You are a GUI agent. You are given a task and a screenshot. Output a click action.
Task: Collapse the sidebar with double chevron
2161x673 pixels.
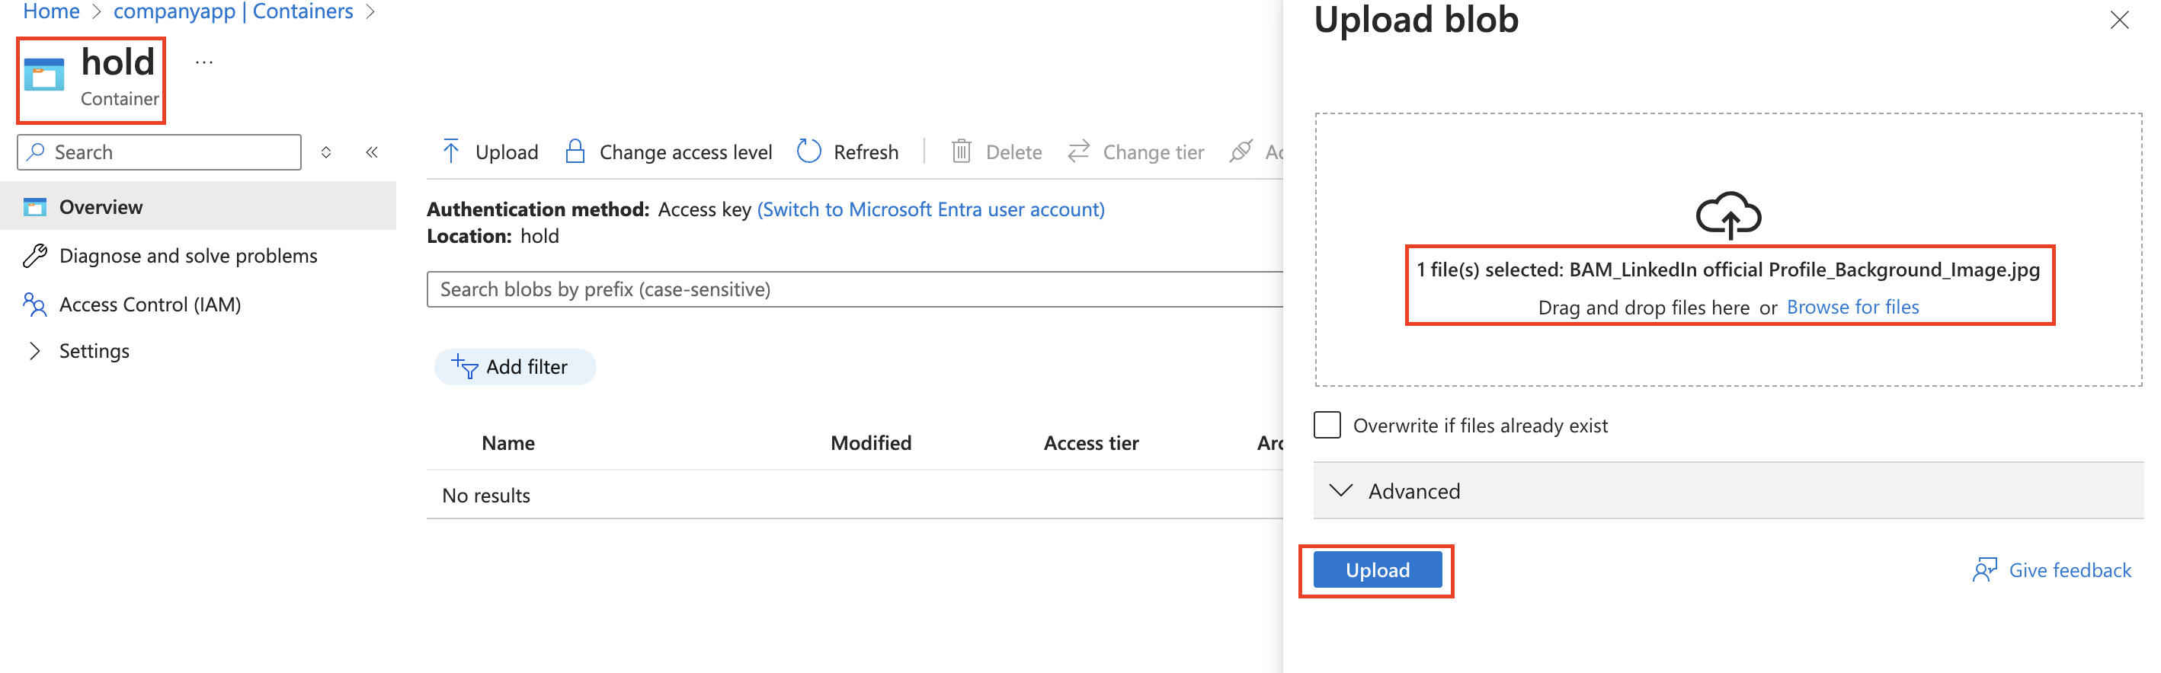372,152
